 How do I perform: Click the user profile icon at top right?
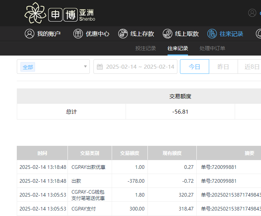point(252,13)
